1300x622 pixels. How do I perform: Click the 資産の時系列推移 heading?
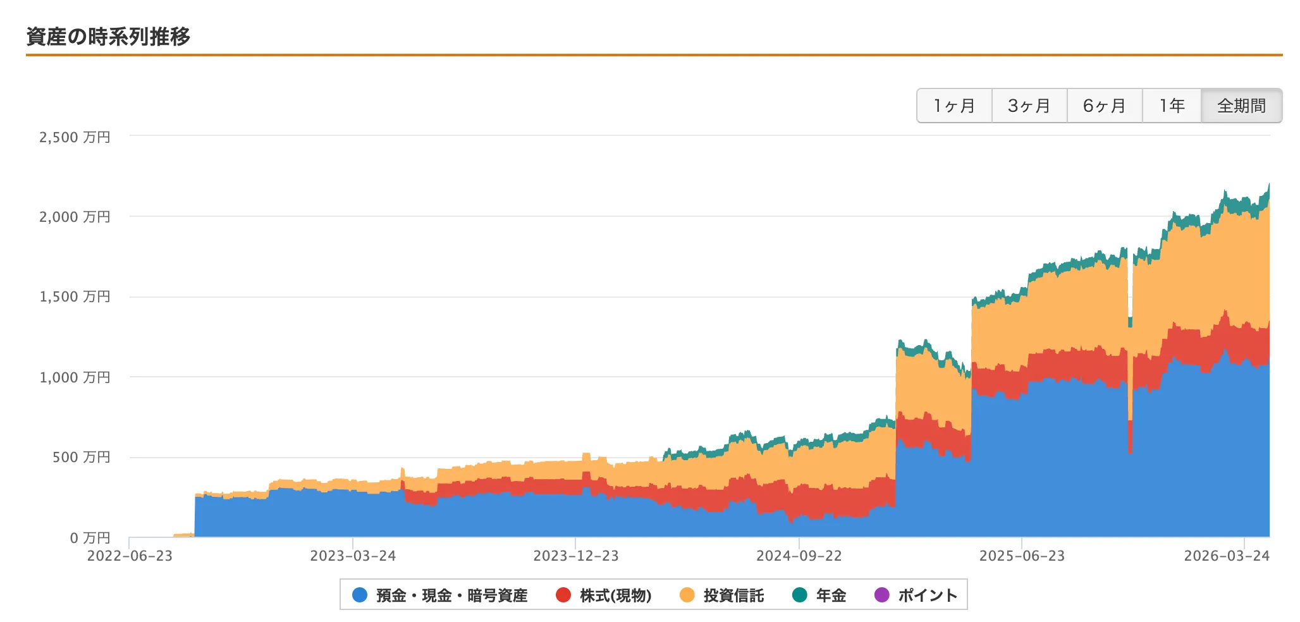pyautogui.click(x=108, y=37)
